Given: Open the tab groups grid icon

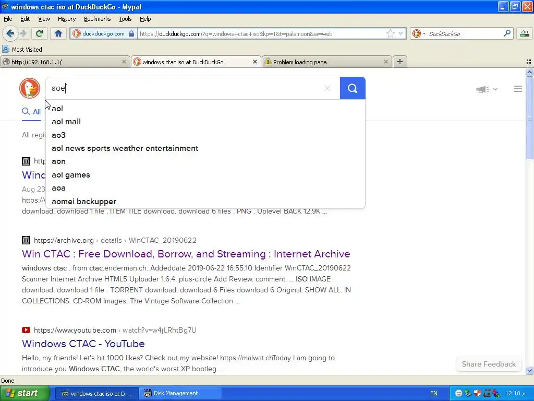Looking at the screenshot, I should point(529,62).
